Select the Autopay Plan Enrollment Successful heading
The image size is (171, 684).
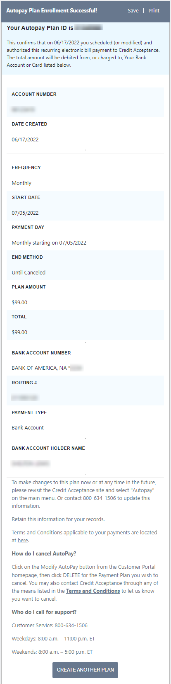click(x=52, y=10)
